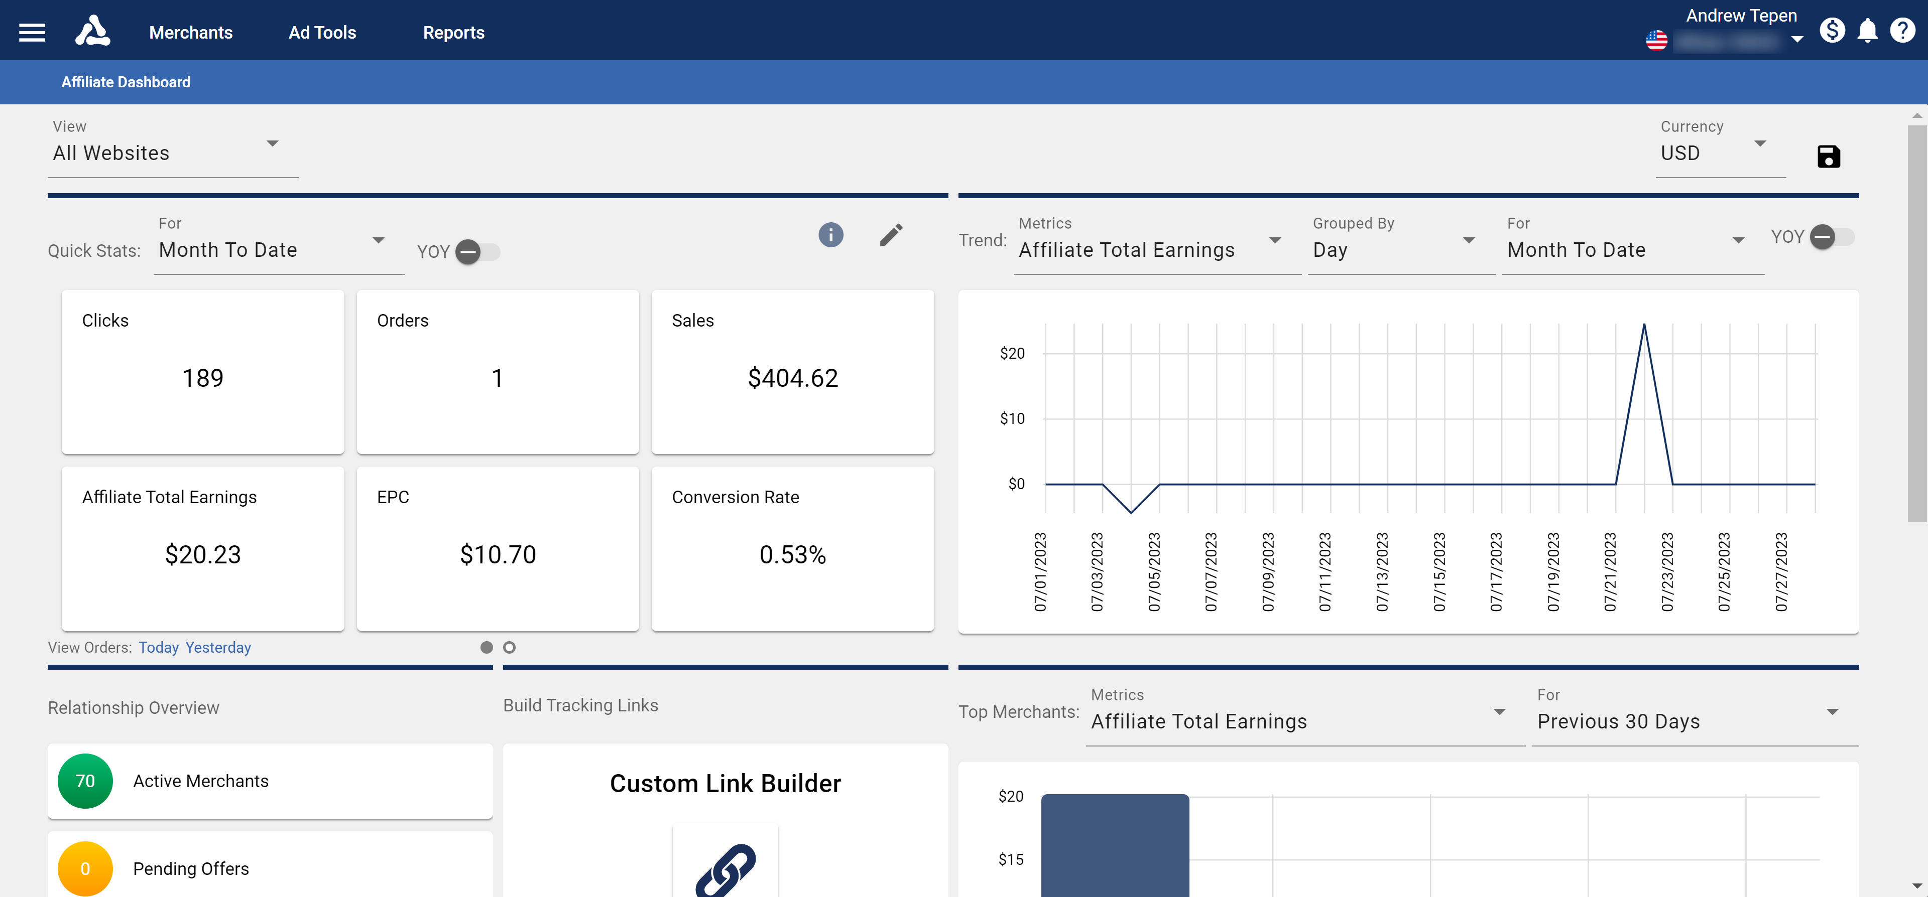Click the Sales $404.62 card
This screenshot has height=897, width=1928.
793,372
